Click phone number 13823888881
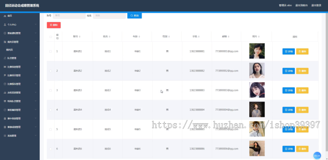This screenshot has height=160, width=328. (x=197, y=51)
